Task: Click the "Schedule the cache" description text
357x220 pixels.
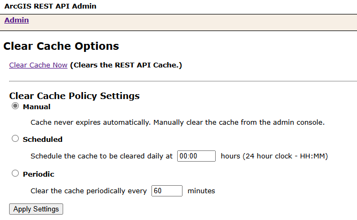Action: (101, 156)
